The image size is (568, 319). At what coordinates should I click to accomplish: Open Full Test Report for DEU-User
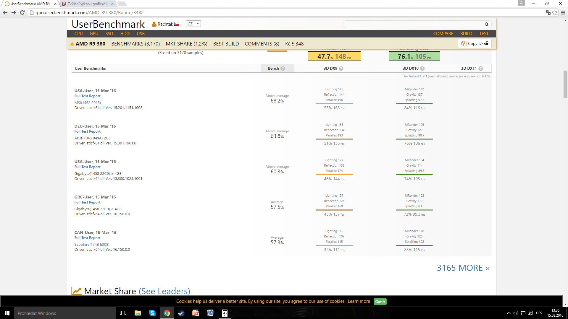click(87, 131)
